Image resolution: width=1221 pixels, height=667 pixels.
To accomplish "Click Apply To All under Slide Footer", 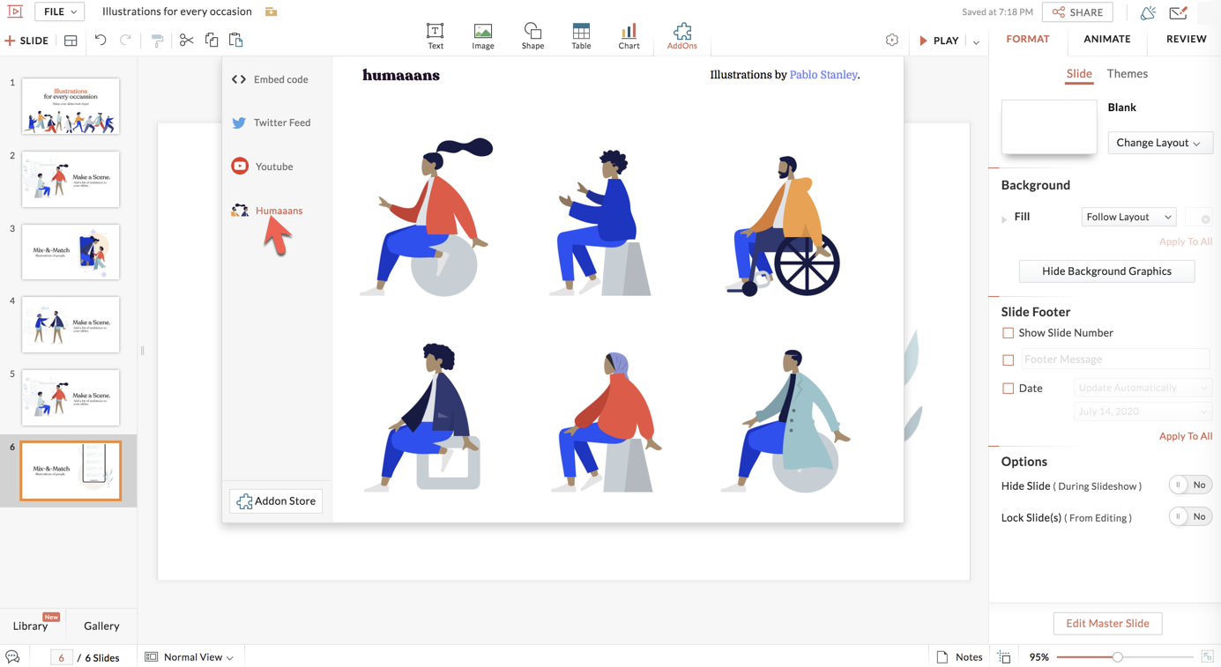I will pyautogui.click(x=1186, y=436).
